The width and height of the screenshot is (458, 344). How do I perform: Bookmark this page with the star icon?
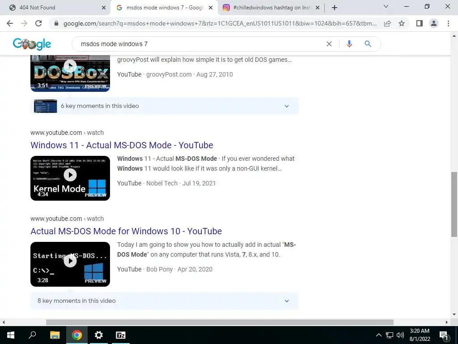(402, 23)
